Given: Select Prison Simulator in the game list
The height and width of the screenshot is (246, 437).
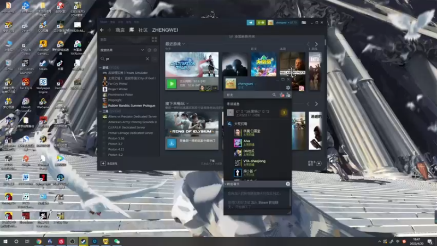Looking at the screenshot, I should 129,73.
